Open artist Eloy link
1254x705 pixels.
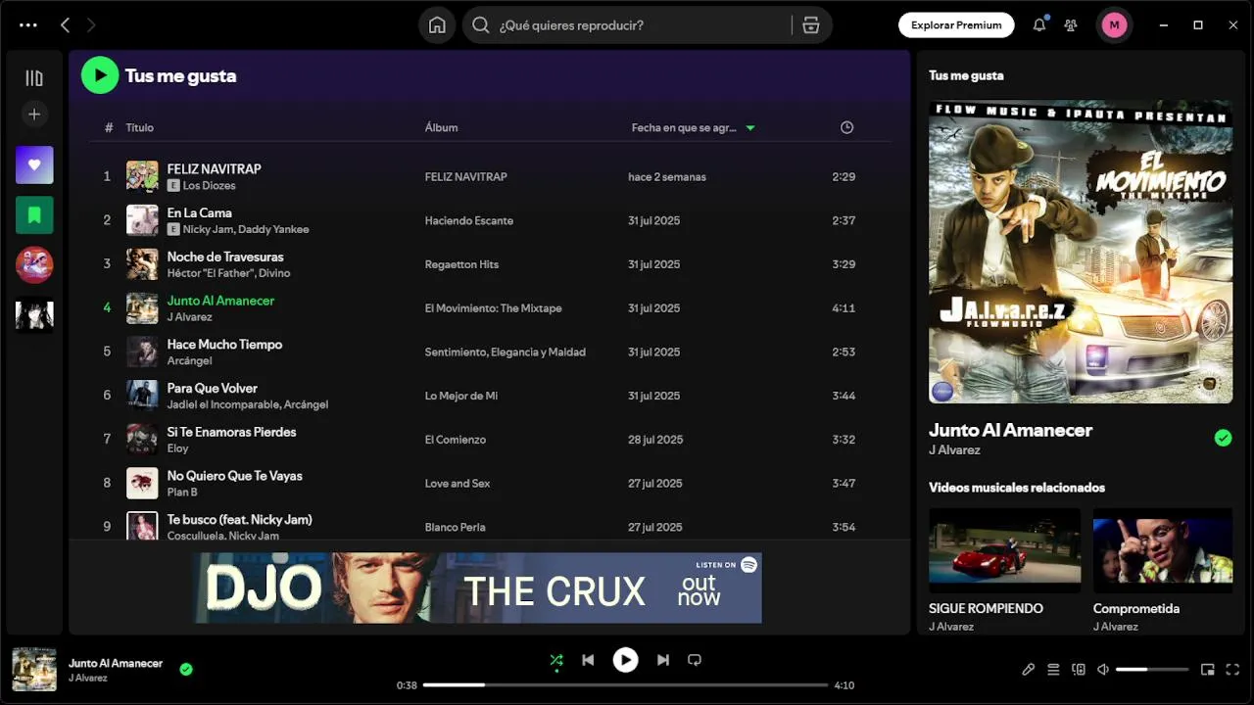[177, 449]
